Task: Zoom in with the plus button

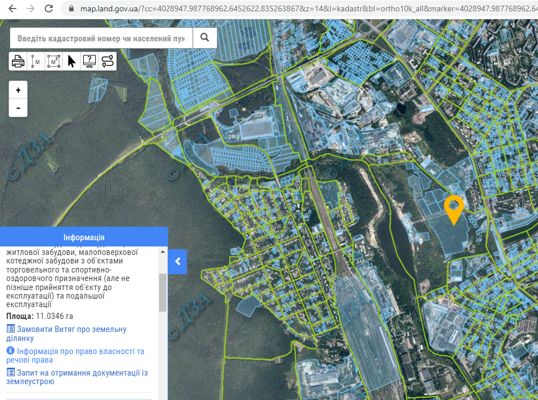Action: (18, 90)
